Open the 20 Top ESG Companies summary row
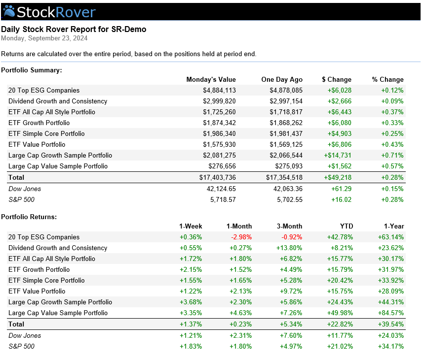 (206, 90)
